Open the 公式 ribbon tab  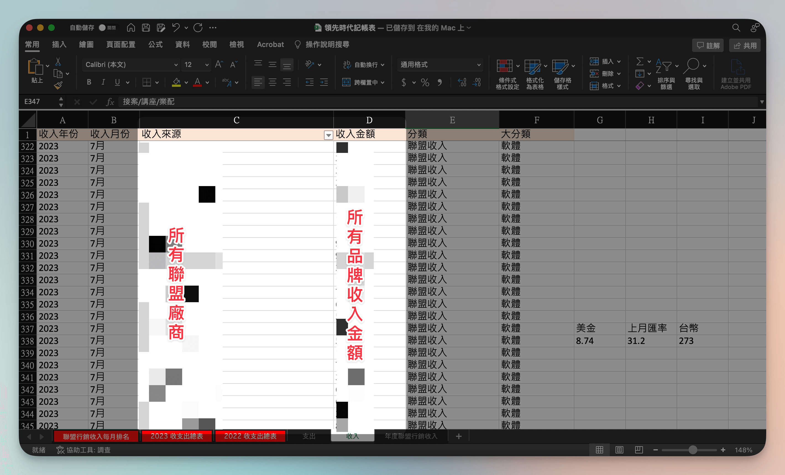coord(155,45)
